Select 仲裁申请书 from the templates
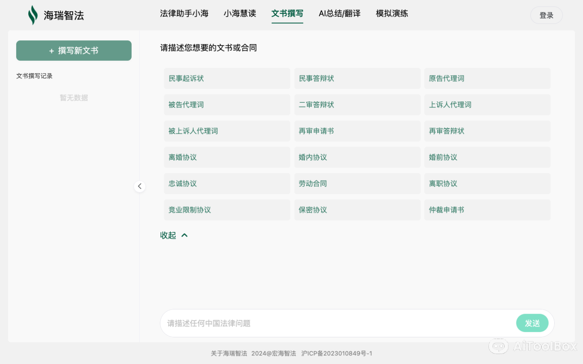 pyautogui.click(x=487, y=210)
